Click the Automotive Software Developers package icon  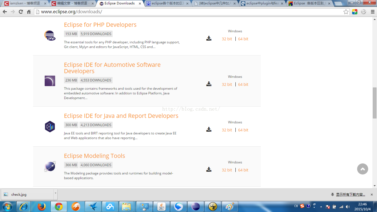[50, 81]
